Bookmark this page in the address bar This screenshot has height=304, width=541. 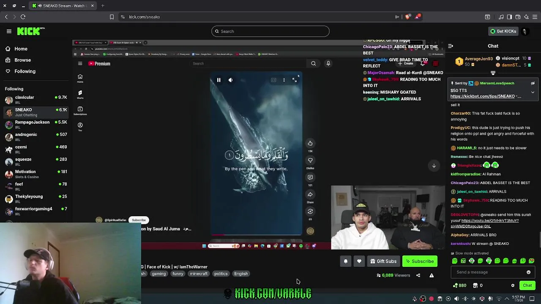112,17
